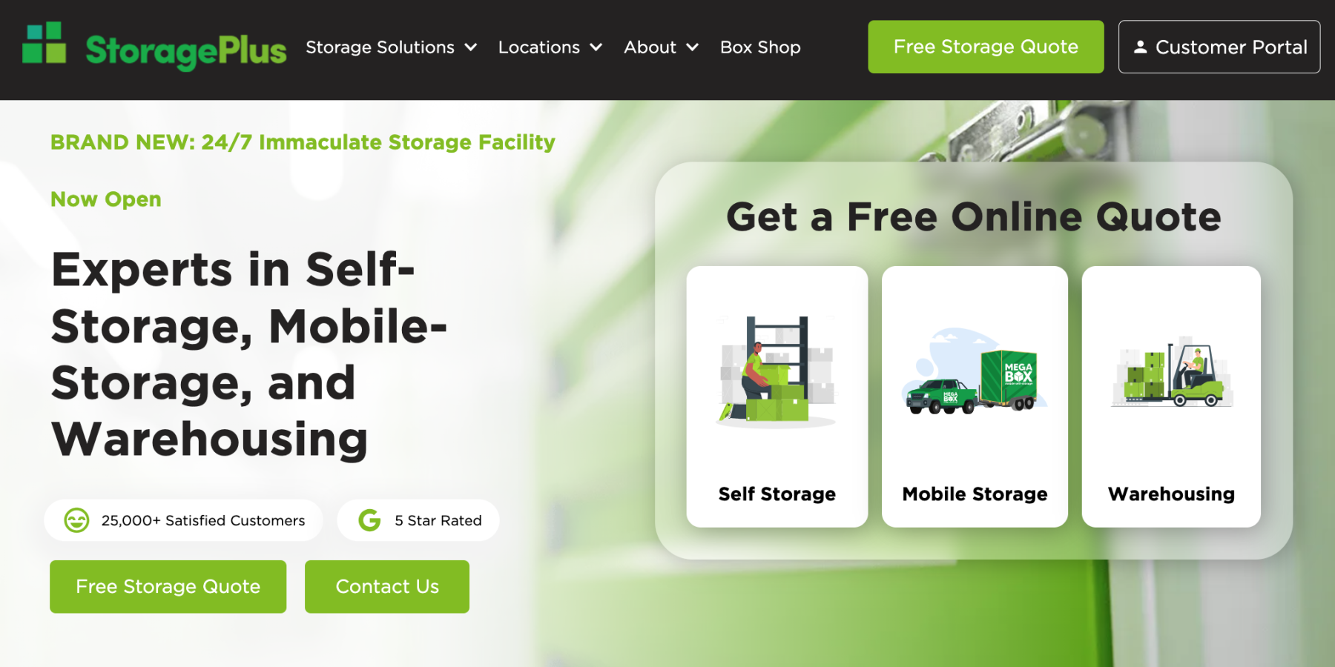The image size is (1335, 667).
Task: Click the StoragePlus wordmark
Action: 185,50
